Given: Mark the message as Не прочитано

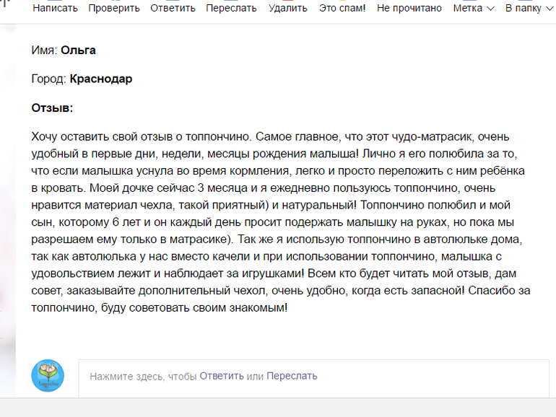Looking at the screenshot, I should click(409, 8).
